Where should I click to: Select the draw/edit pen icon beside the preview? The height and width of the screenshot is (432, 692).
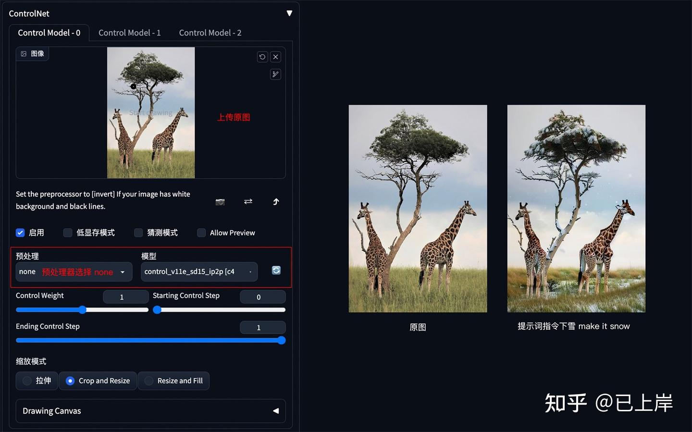point(275,74)
